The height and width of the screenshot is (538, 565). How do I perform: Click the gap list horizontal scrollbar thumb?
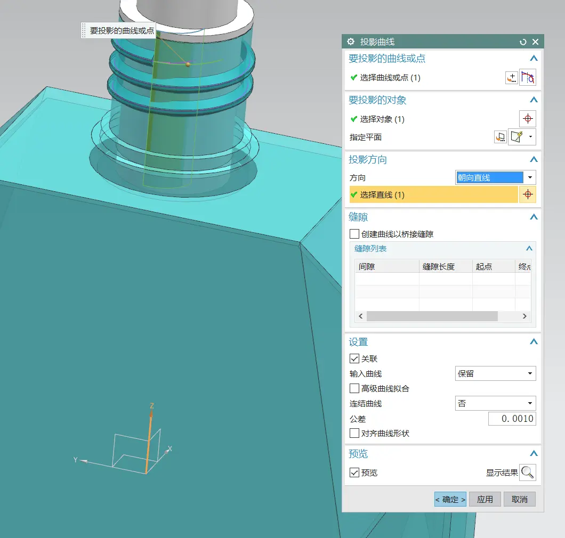(x=432, y=316)
